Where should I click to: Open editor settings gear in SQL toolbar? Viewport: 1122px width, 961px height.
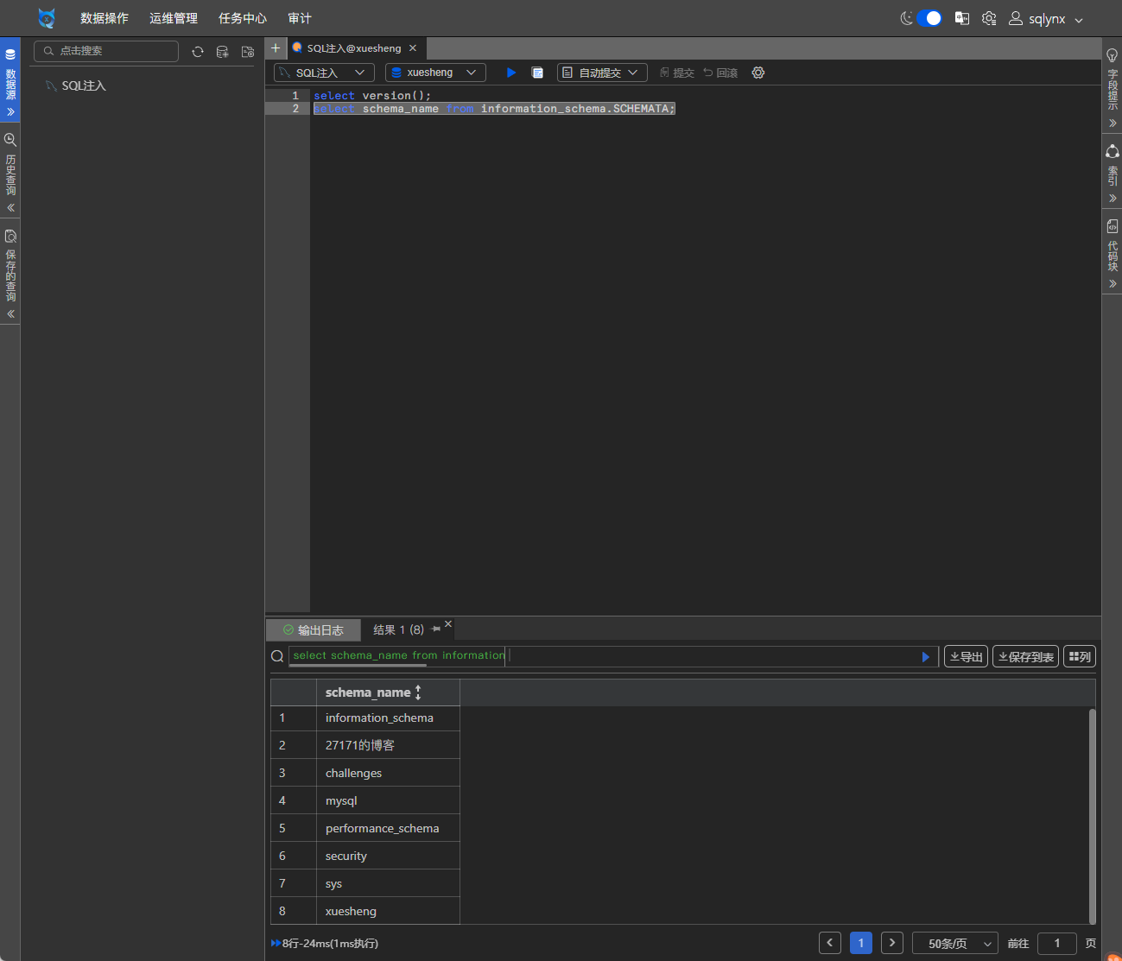coord(758,73)
